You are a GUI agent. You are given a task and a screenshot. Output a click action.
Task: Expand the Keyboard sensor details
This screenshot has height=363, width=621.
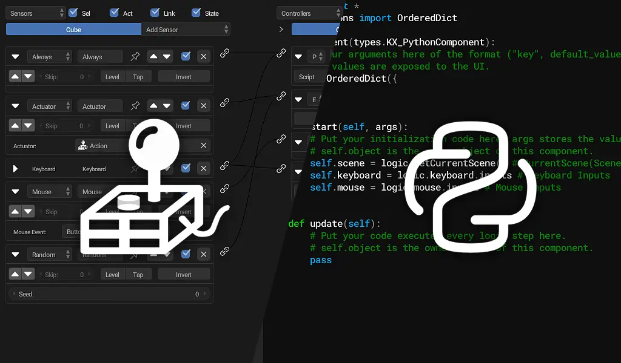point(15,168)
